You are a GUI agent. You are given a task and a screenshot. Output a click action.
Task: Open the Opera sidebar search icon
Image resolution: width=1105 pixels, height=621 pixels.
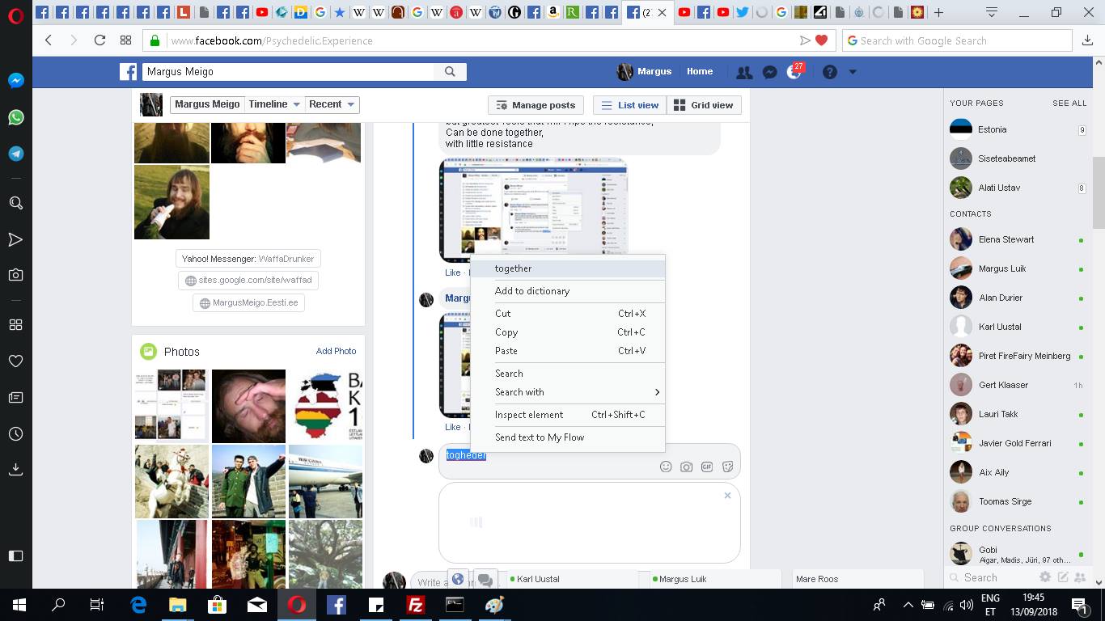pos(15,203)
